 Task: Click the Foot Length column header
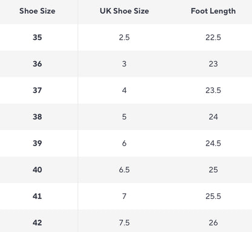click(x=213, y=11)
